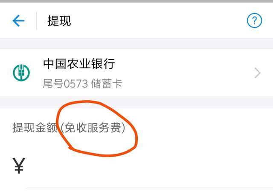This screenshot has width=273, height=195.
Task: Click the green Agricultural Bank logo
Action: (x=21, y=73)
